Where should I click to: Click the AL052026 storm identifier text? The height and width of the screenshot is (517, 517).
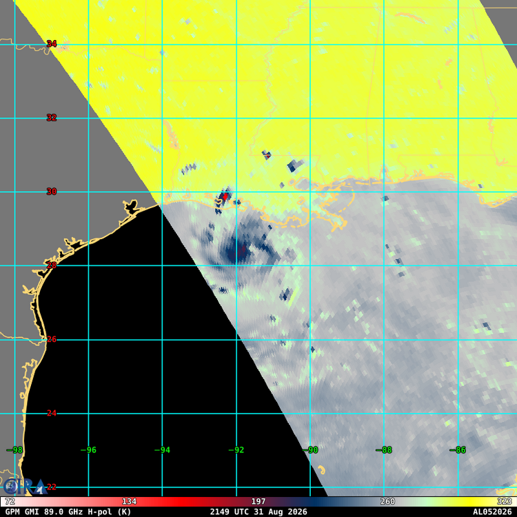point(492,512)
